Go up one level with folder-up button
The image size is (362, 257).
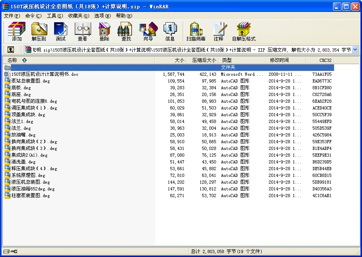[x=11, y=50]
